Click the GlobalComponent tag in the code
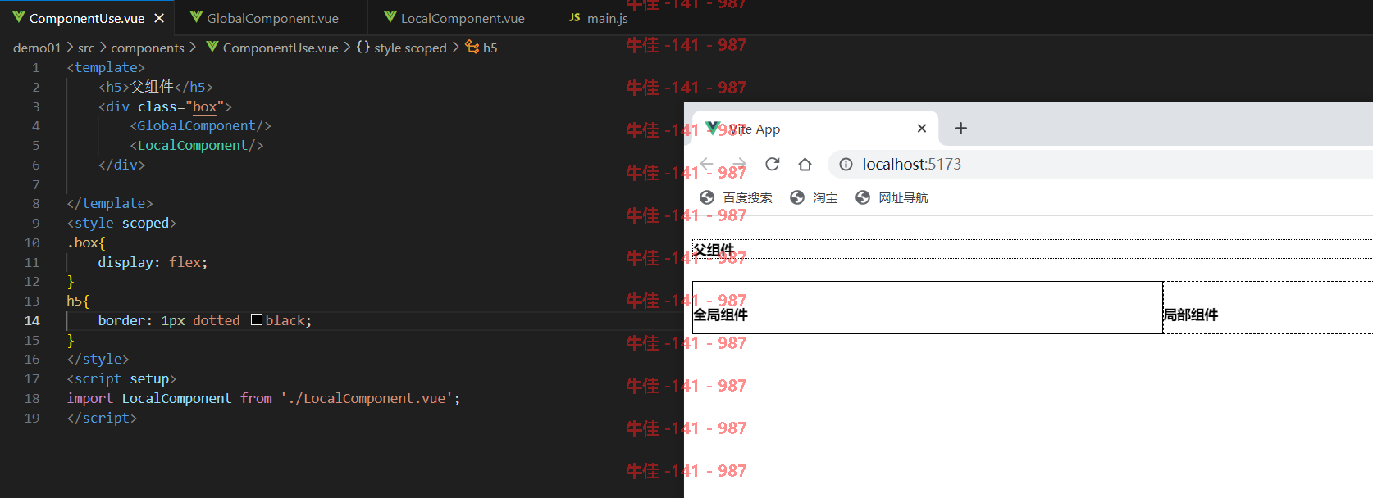Image resolution: width=1373 pixels, height=498 pixels. [x=196, y=125]
